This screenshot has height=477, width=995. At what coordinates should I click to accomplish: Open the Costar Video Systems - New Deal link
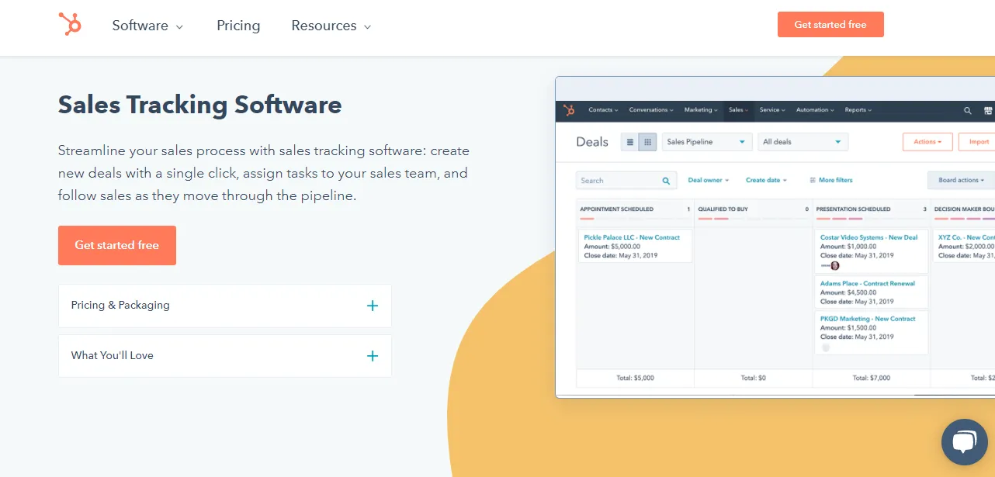868,237
